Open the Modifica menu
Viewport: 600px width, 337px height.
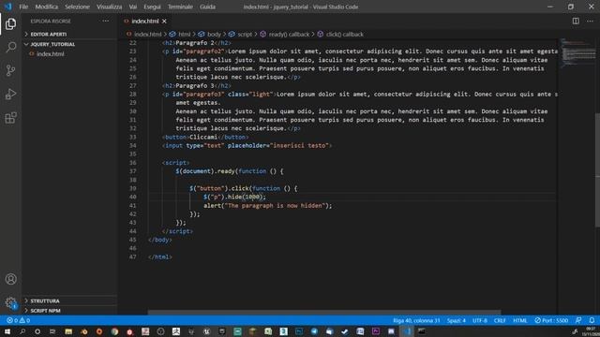point(46,7)
